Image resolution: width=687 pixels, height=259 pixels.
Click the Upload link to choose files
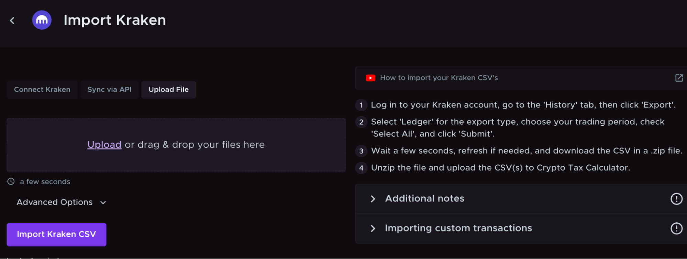104,145
